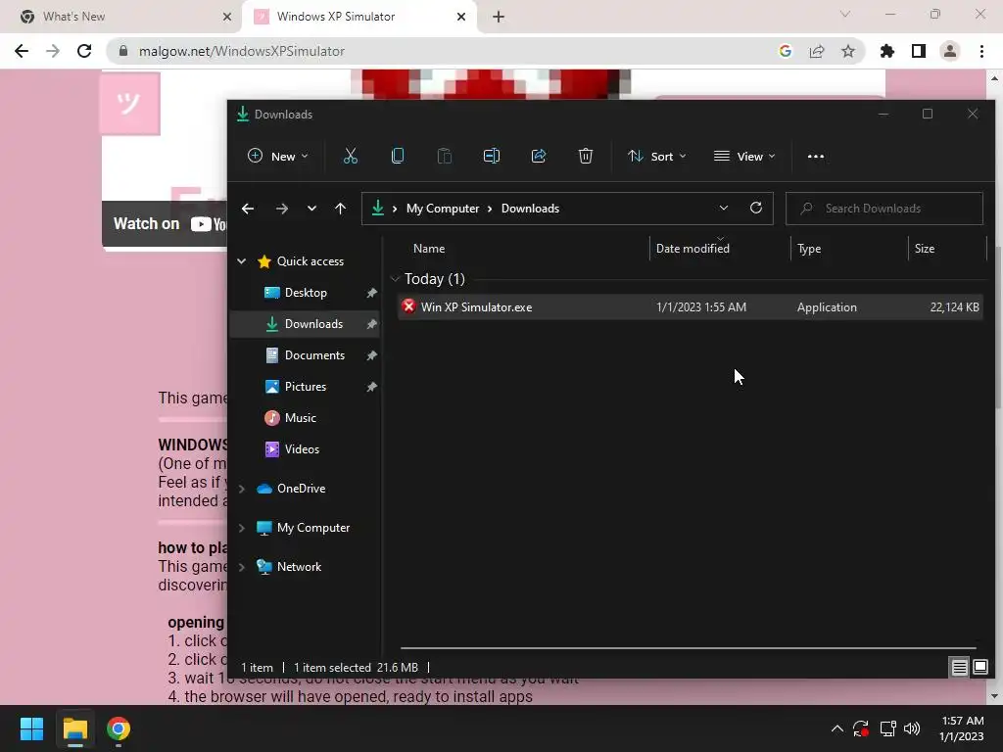Viewport: 1003px width, 752px height.
Task: Expand My Computer in navigation pane
Action: coord(242,528)
